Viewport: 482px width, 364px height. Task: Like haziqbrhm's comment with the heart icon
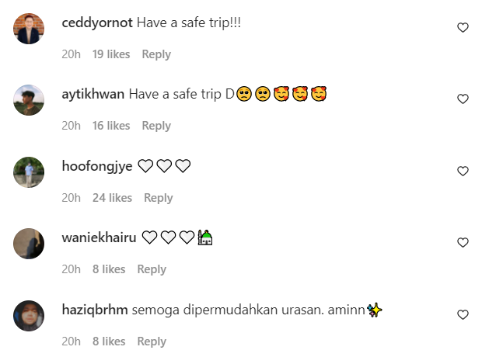(463, 314)
